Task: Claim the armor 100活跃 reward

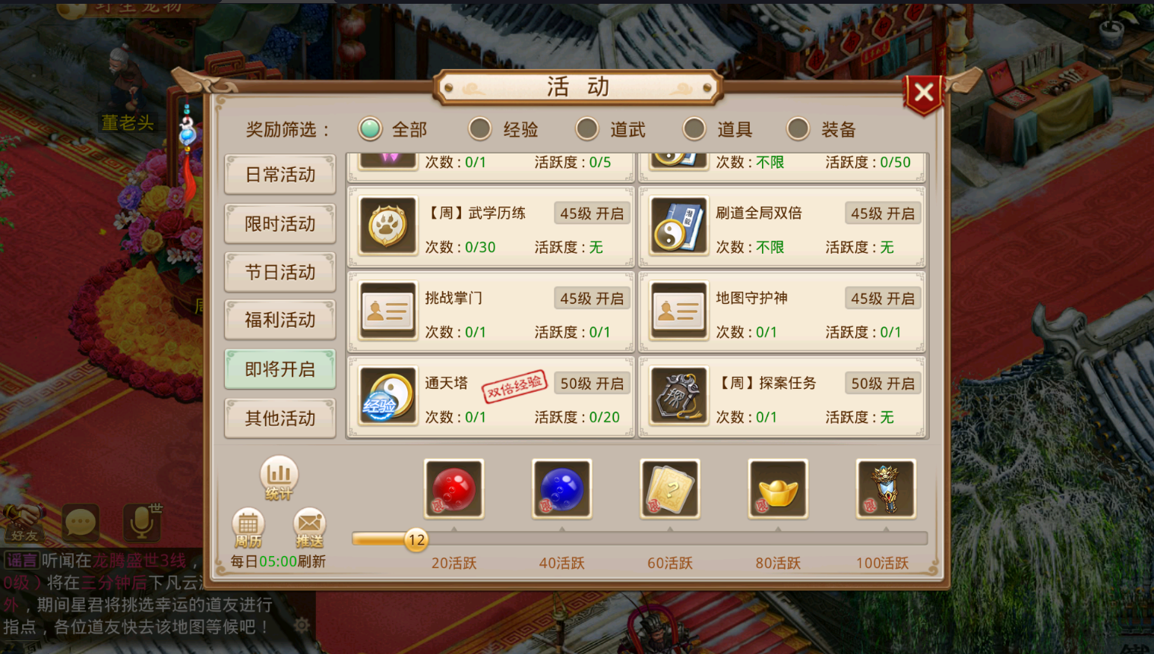Action: click(886, 488)
